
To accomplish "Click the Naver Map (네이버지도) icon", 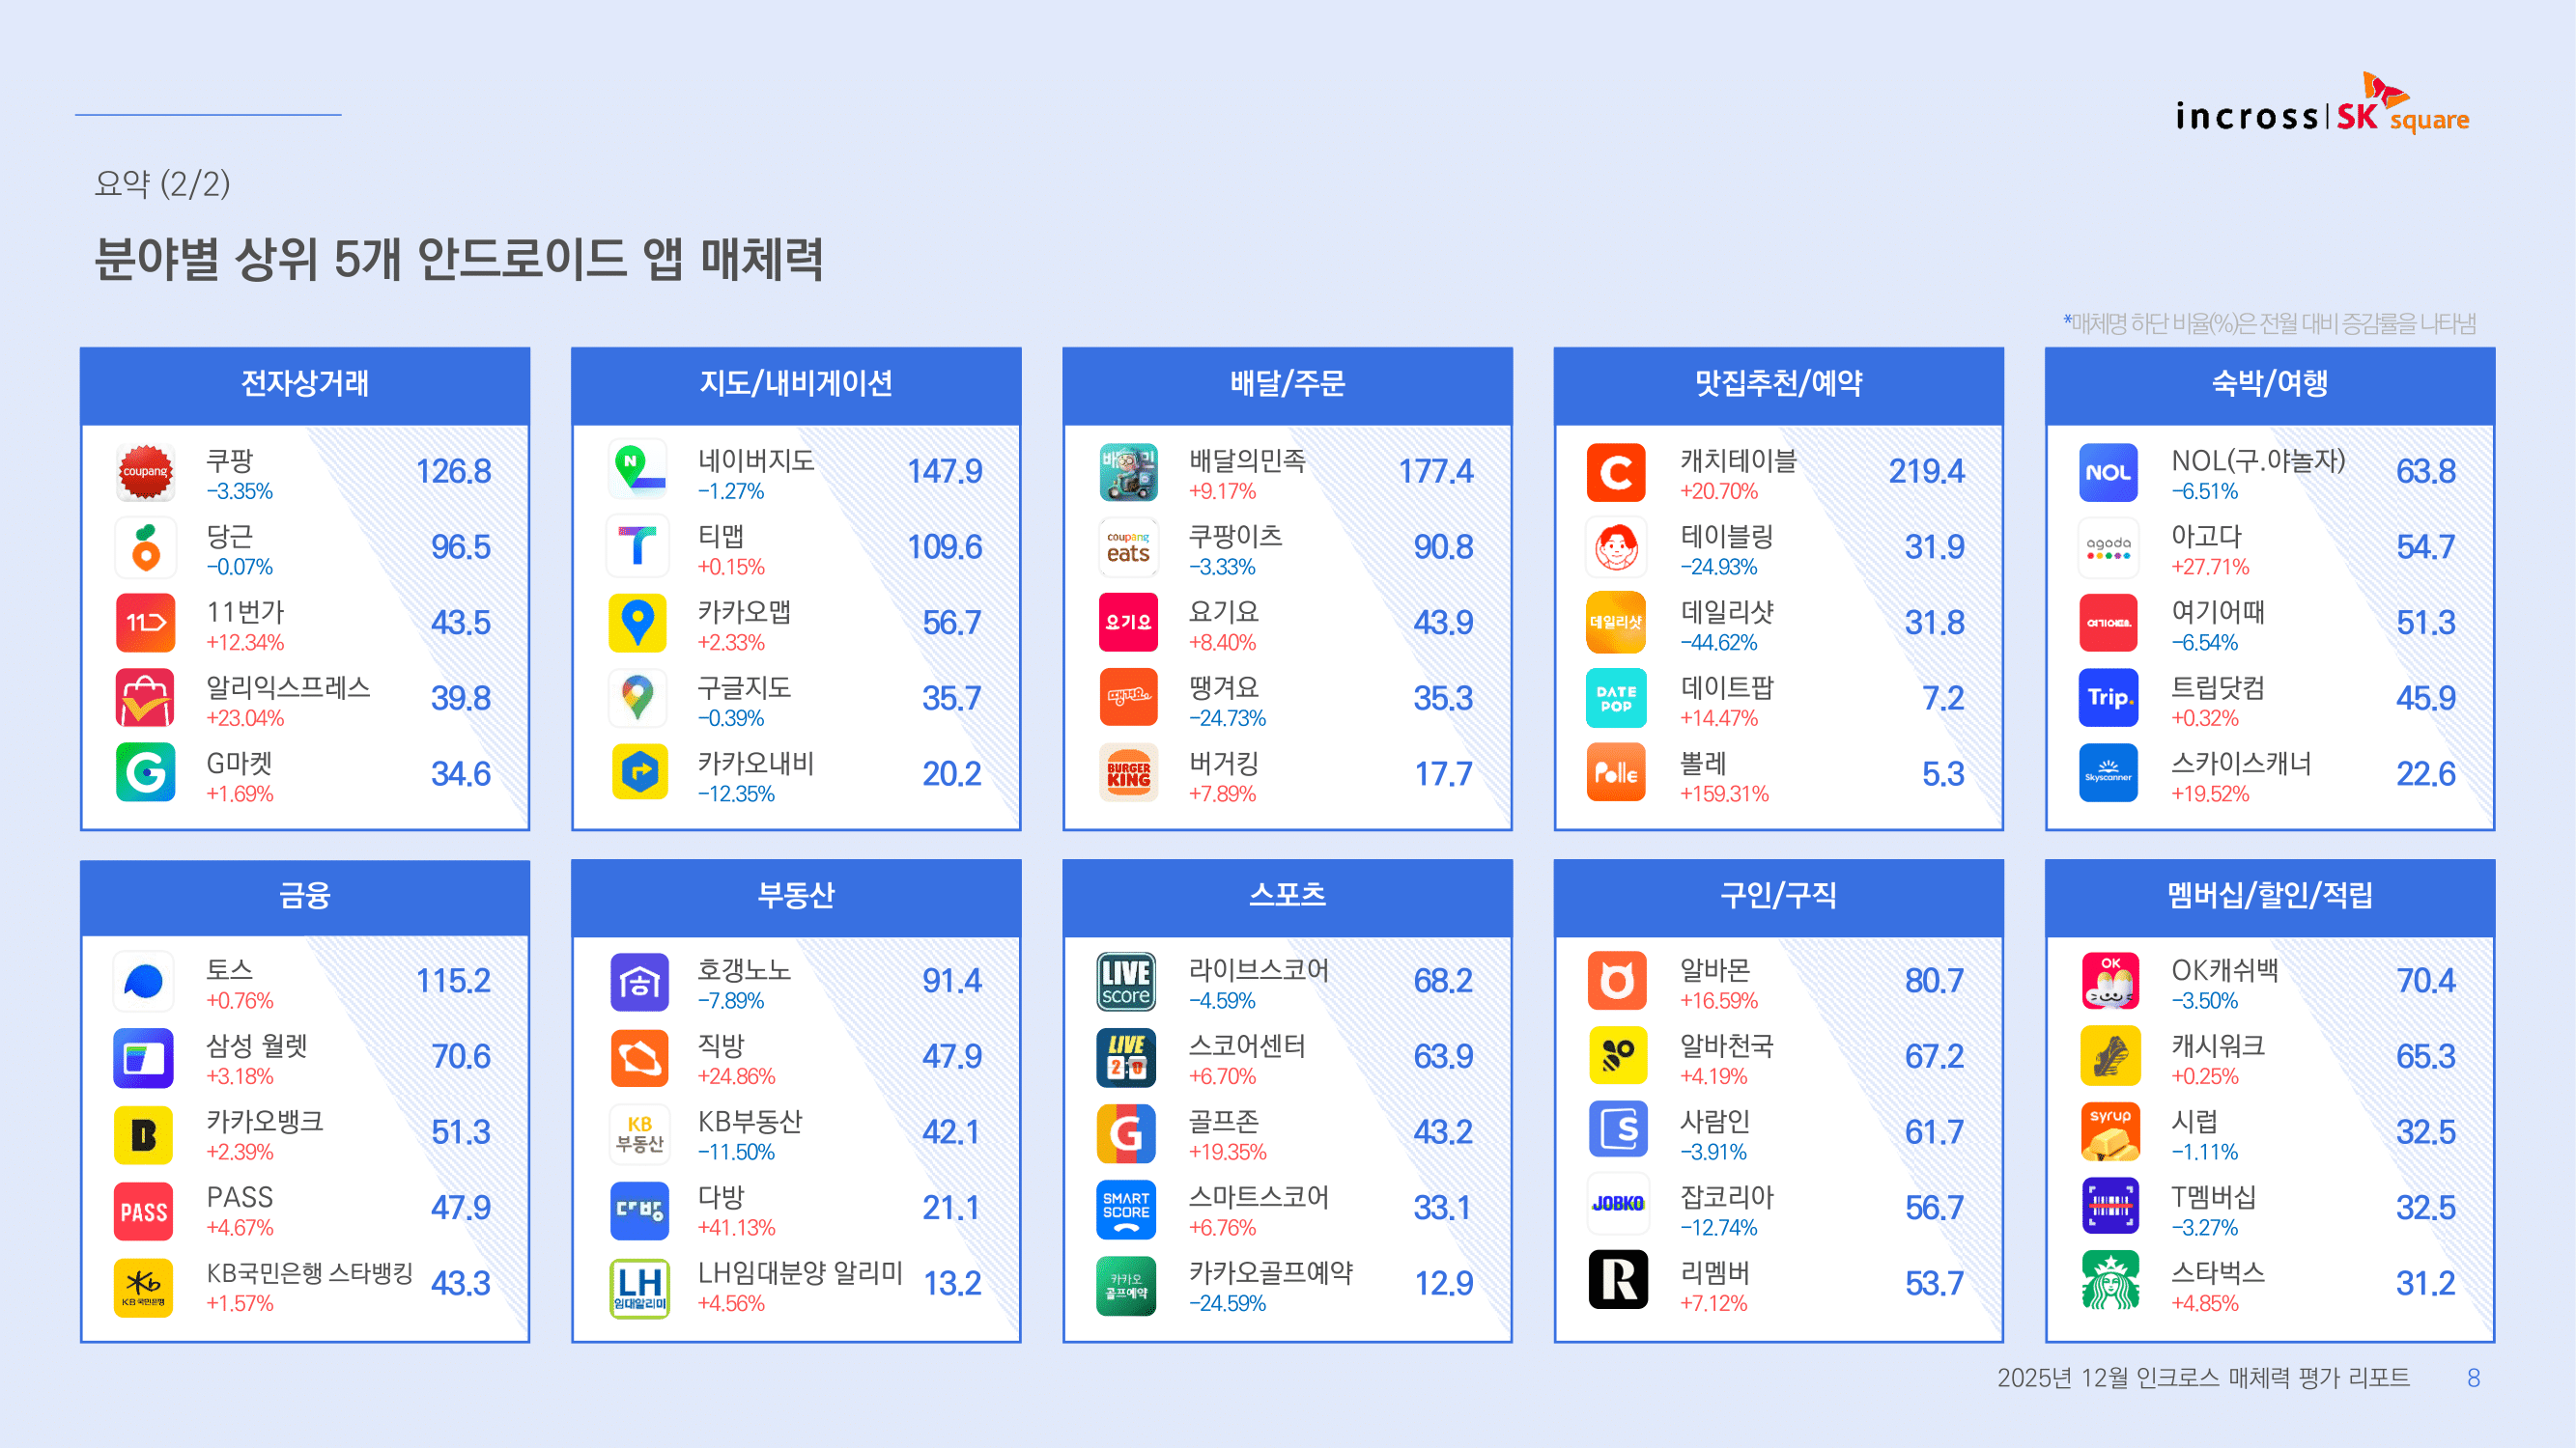I will pyautogui.click(x=638, y=473).
